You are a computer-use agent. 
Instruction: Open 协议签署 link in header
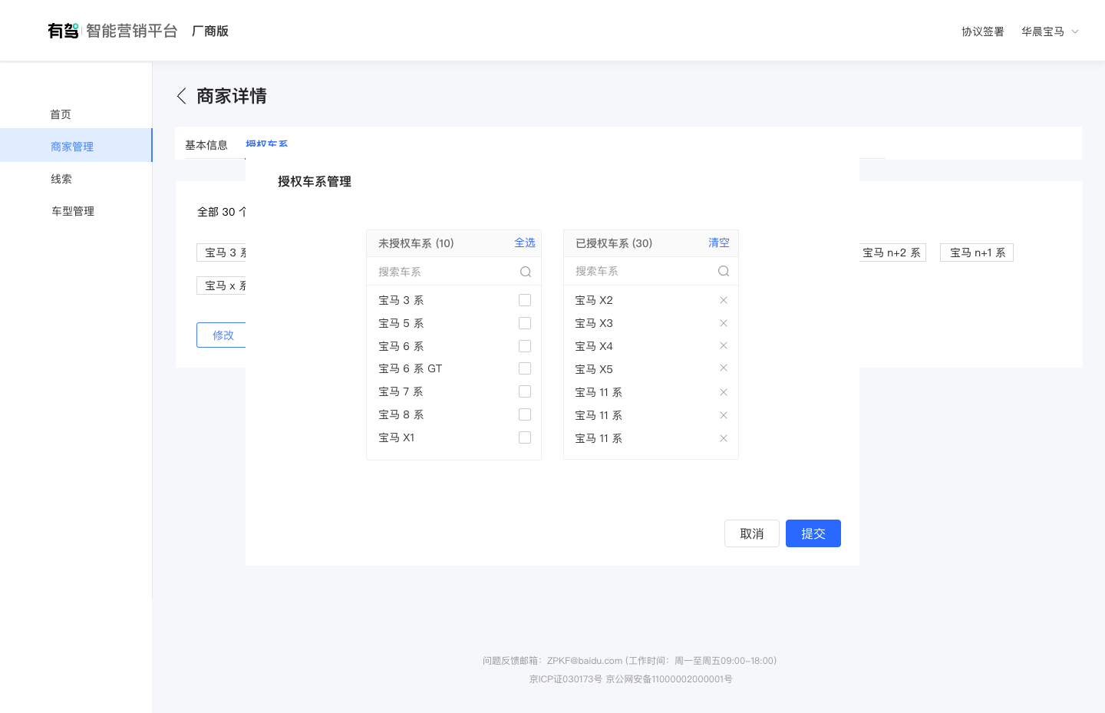(x=983, y=31)
